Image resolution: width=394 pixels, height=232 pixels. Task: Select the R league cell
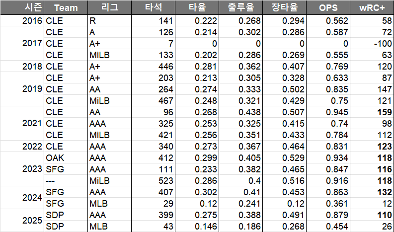[x=92, y=21]
